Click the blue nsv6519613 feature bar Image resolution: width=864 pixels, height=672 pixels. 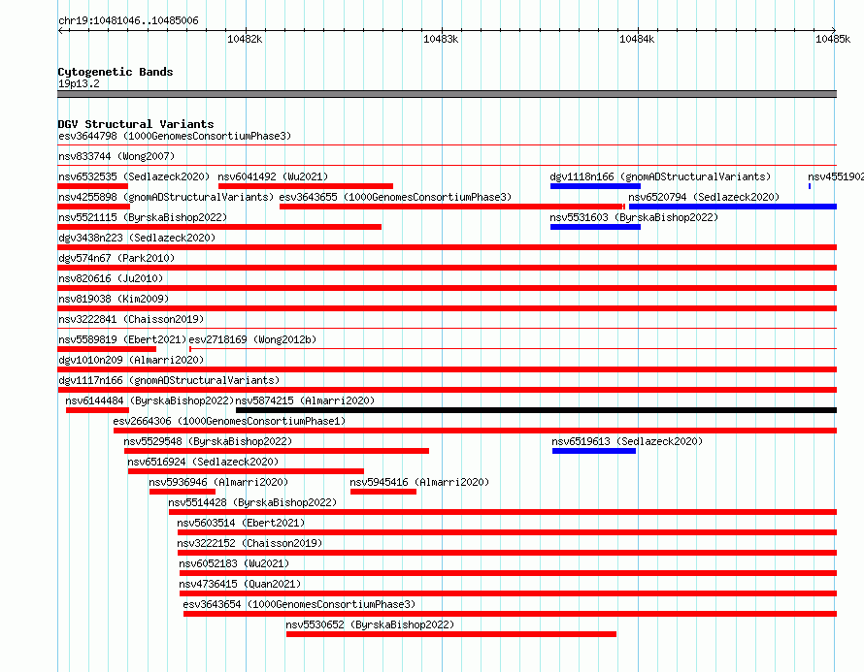point(594,451)
